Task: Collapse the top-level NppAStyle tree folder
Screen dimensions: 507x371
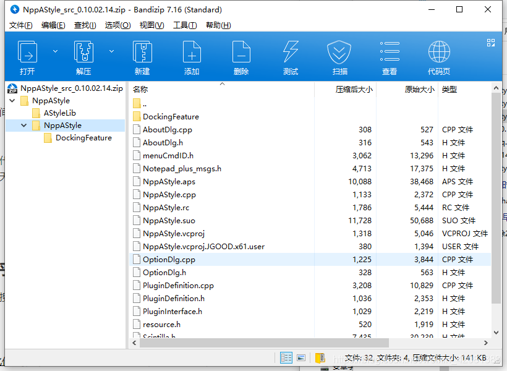Action: [x=12, y=101]
